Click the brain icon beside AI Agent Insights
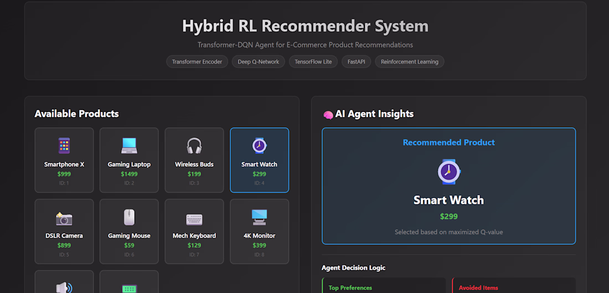Screen dimensions: 609x293 tap(328, 115)
